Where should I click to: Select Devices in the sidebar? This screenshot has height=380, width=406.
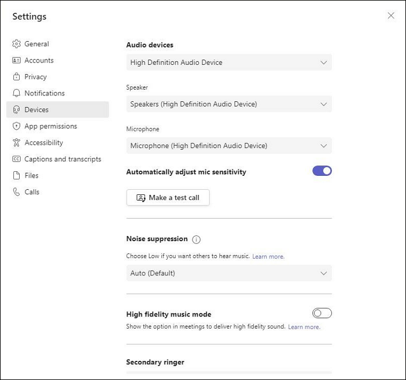[x=57, y=109]
